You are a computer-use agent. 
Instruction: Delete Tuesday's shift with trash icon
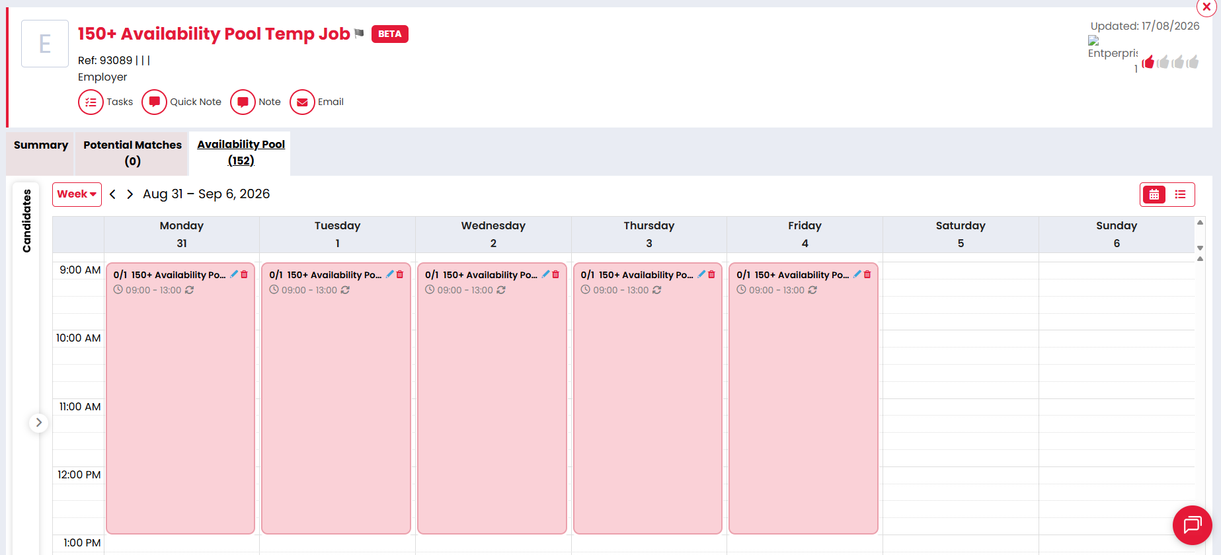(x=400, y=274)
